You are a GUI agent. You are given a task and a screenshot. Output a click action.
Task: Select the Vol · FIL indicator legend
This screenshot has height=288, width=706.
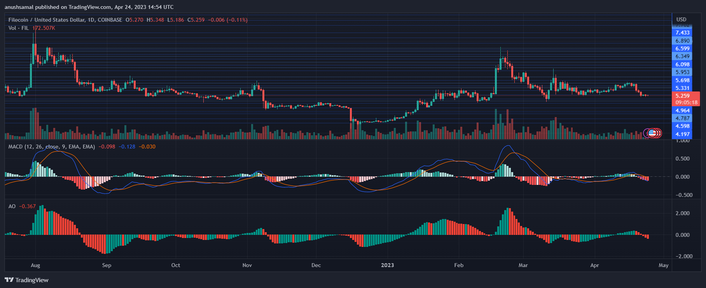19,28
